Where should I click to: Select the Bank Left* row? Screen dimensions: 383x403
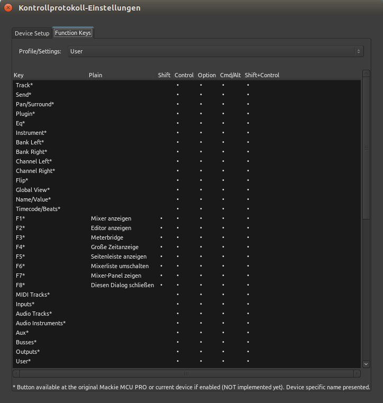[187, 142]
